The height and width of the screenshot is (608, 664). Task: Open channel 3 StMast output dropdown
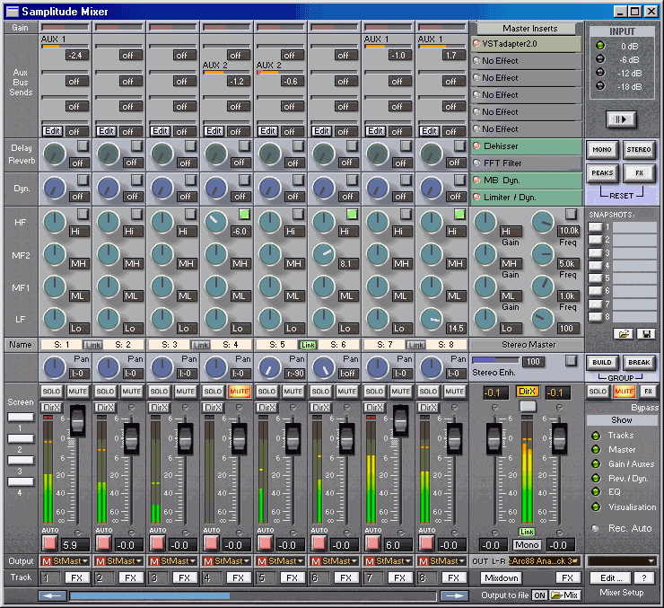[173, 561]
